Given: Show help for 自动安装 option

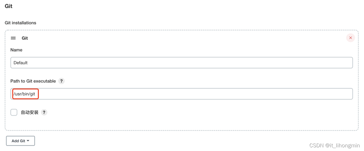Looking at the screenshot, I should [44, 113].
